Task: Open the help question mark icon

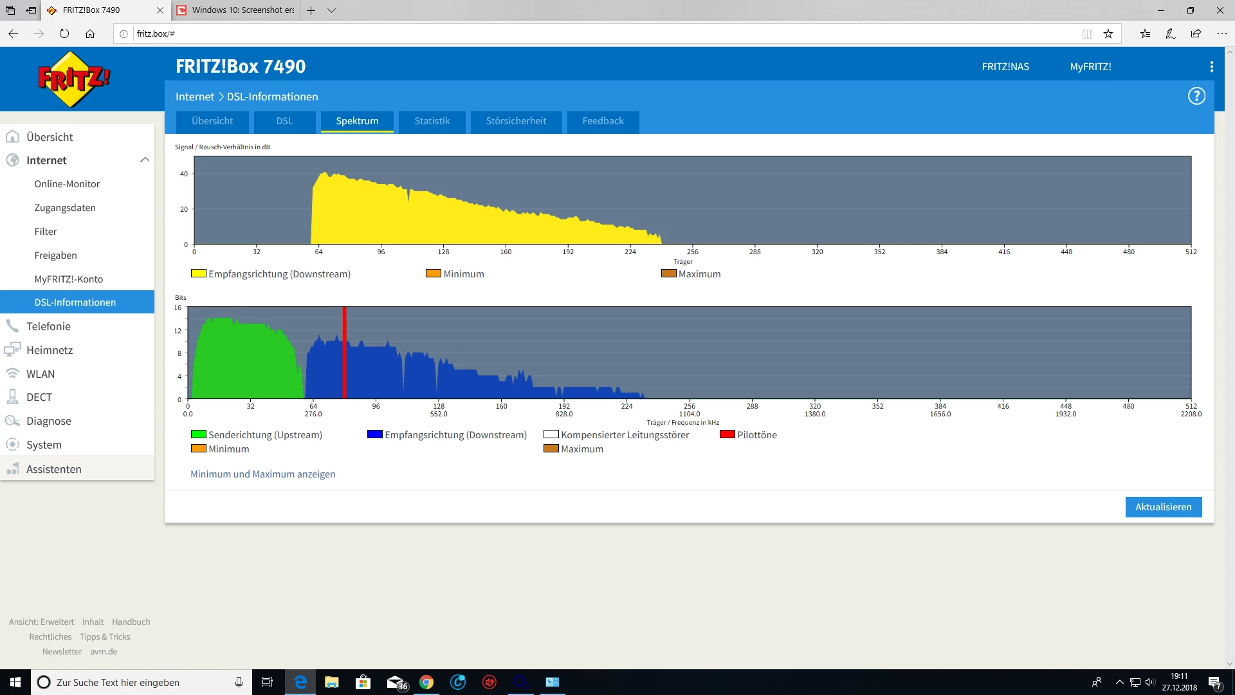Action: tap(1196, 97)
